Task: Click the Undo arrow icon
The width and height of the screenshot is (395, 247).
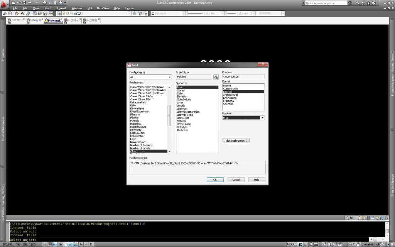Action: click(x=29, y=3)
